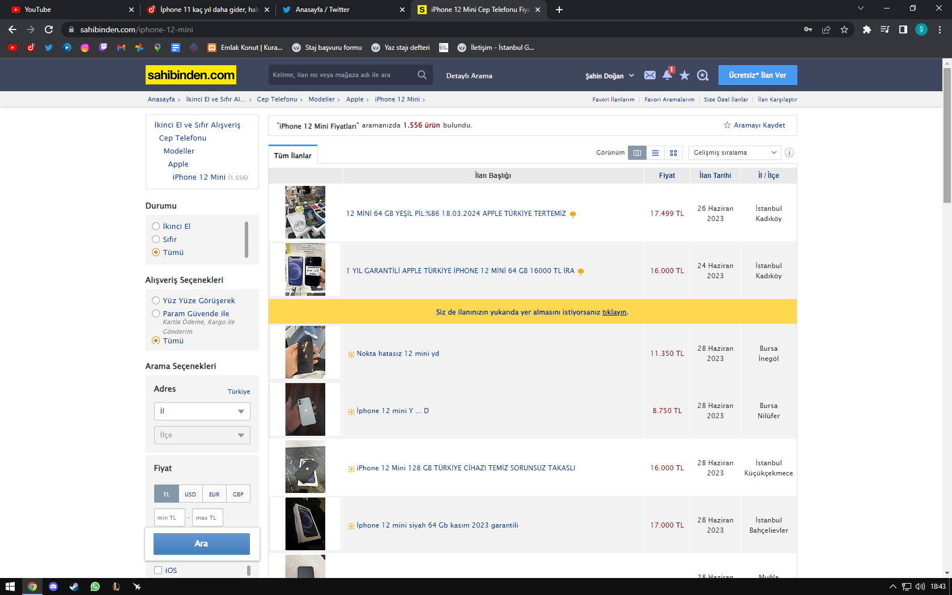Viewport: 952px width, 595px height.
Task: Switch to the Anasayfa / Twitter tab
Action: [x=343, y=10]
